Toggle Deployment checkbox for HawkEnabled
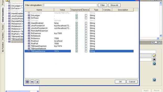Viewport: 163px width, 92px height. point(77,23)
